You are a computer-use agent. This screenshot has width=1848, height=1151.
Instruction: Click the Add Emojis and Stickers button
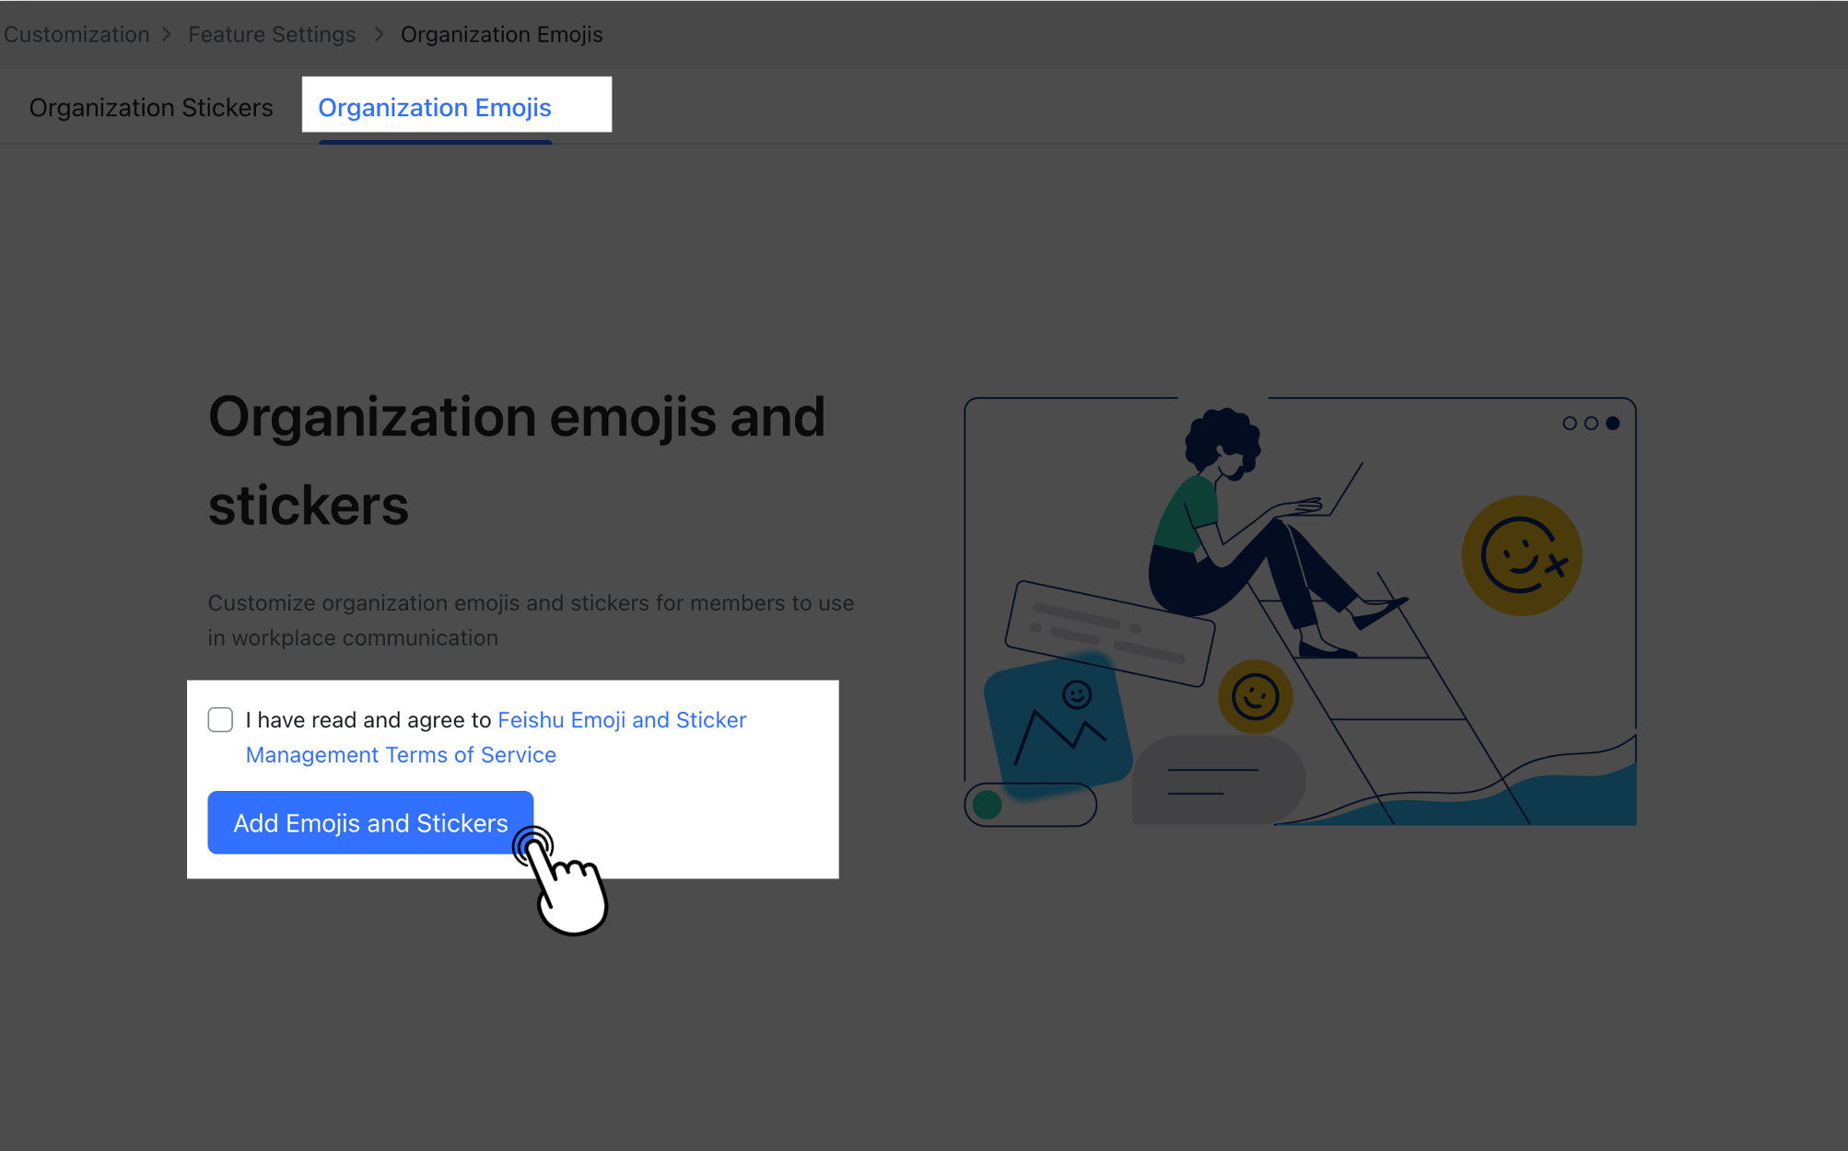(x=369, y=822)
